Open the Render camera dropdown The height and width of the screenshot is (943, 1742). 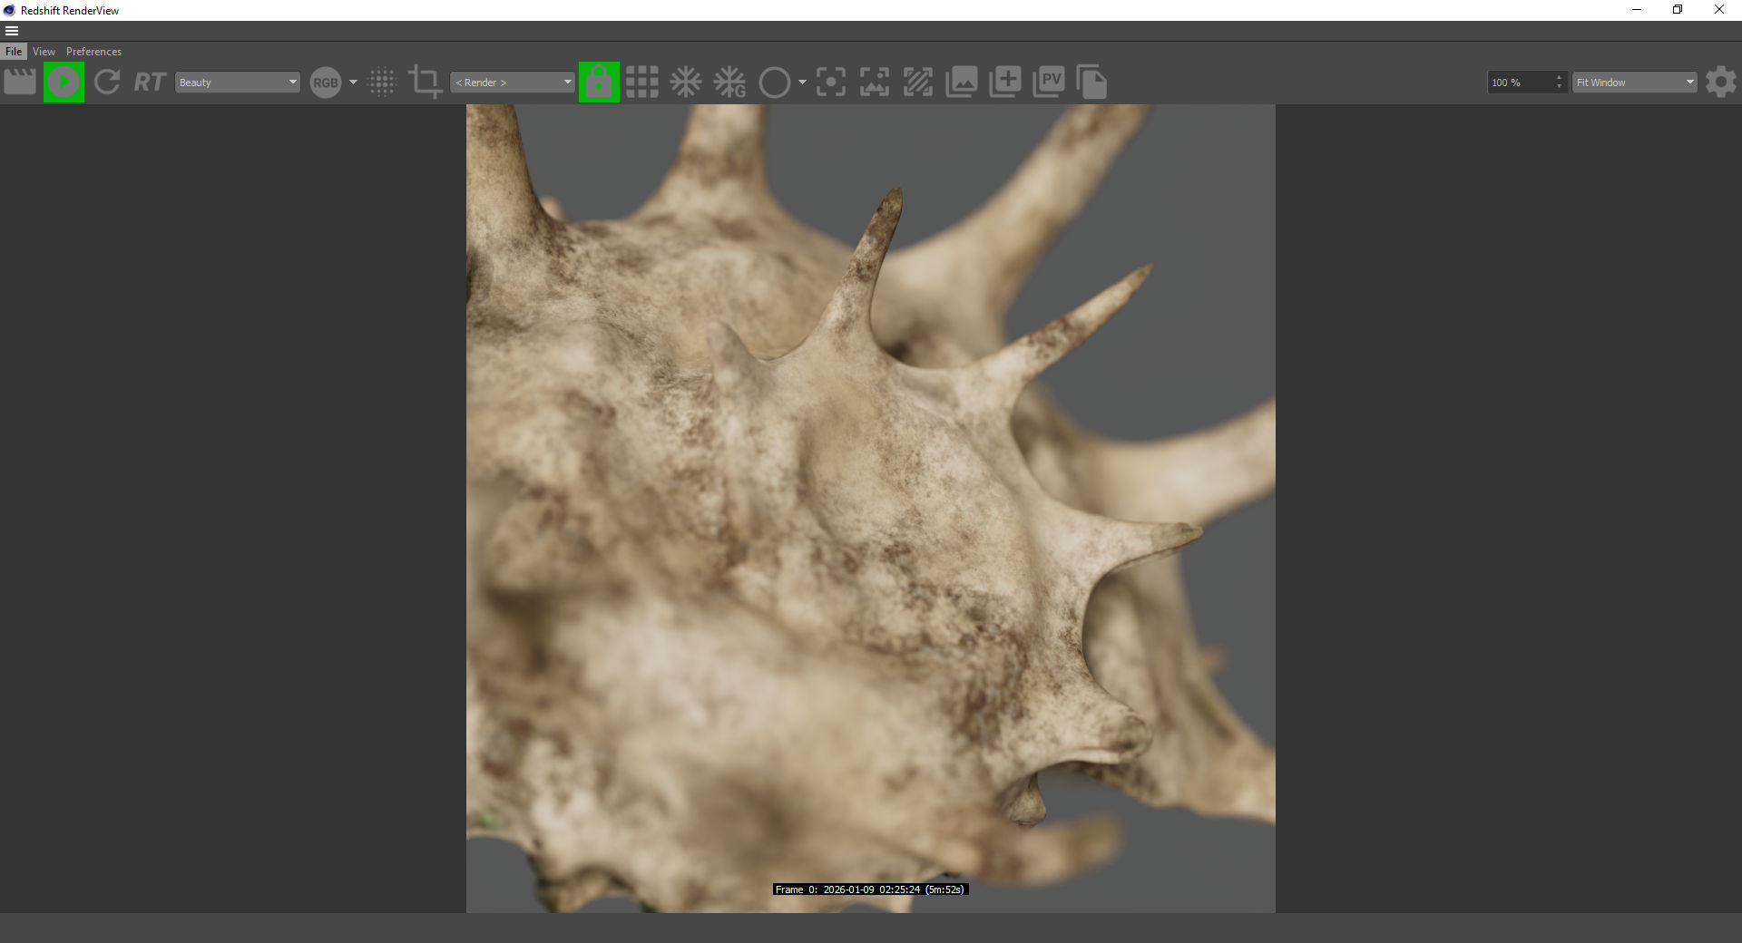(513, 83)
